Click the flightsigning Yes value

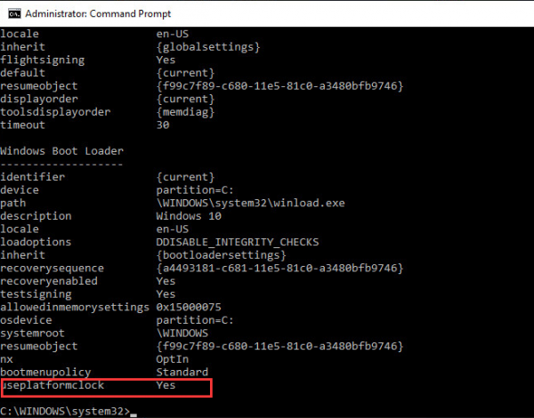tap(166, 60)
